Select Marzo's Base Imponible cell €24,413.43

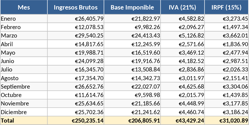[146, 36]
